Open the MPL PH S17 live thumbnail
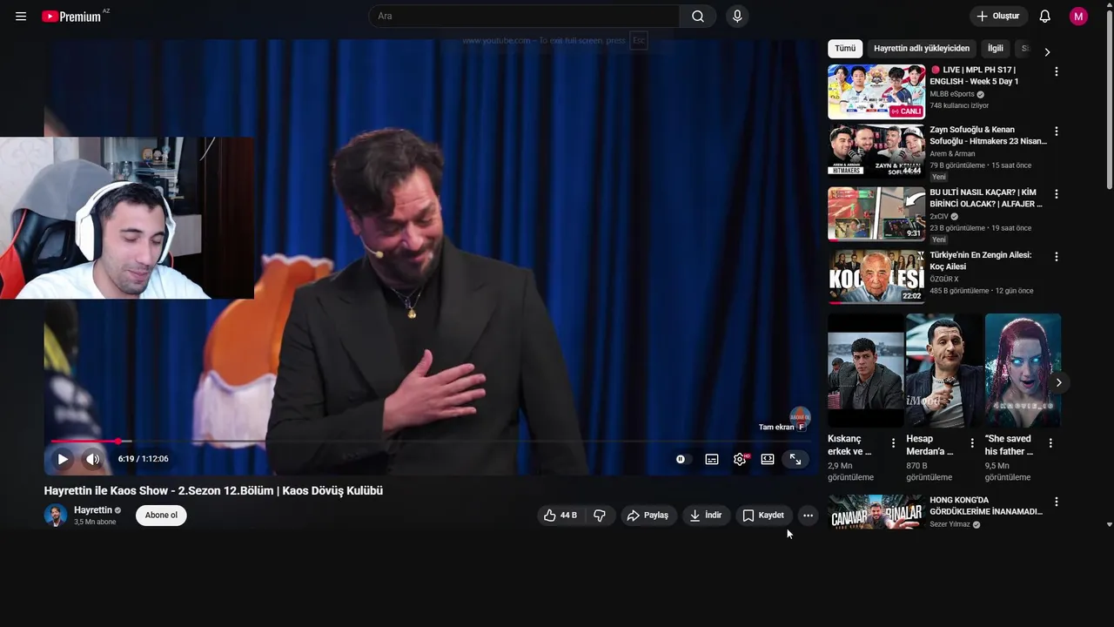Image resolution: width=1114 pixels, height=627 pixels. pyautogui.click(x=876, y=91)
